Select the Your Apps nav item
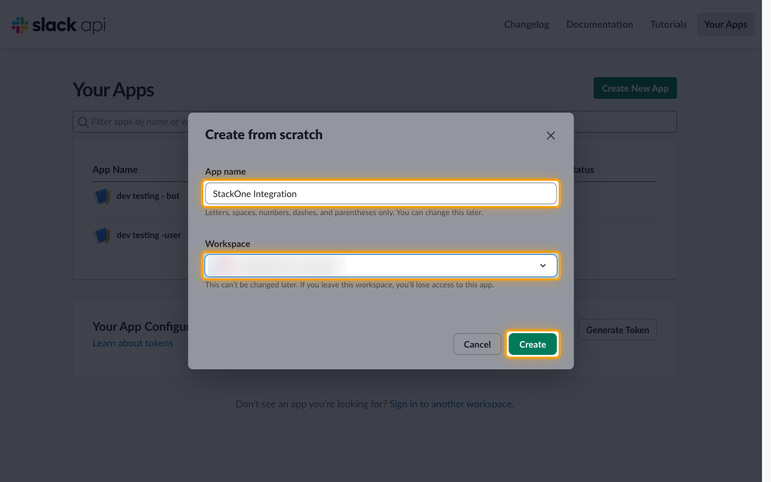Viewport: 771px width, 482px height. pyautogui.click(x=726, y=24)
